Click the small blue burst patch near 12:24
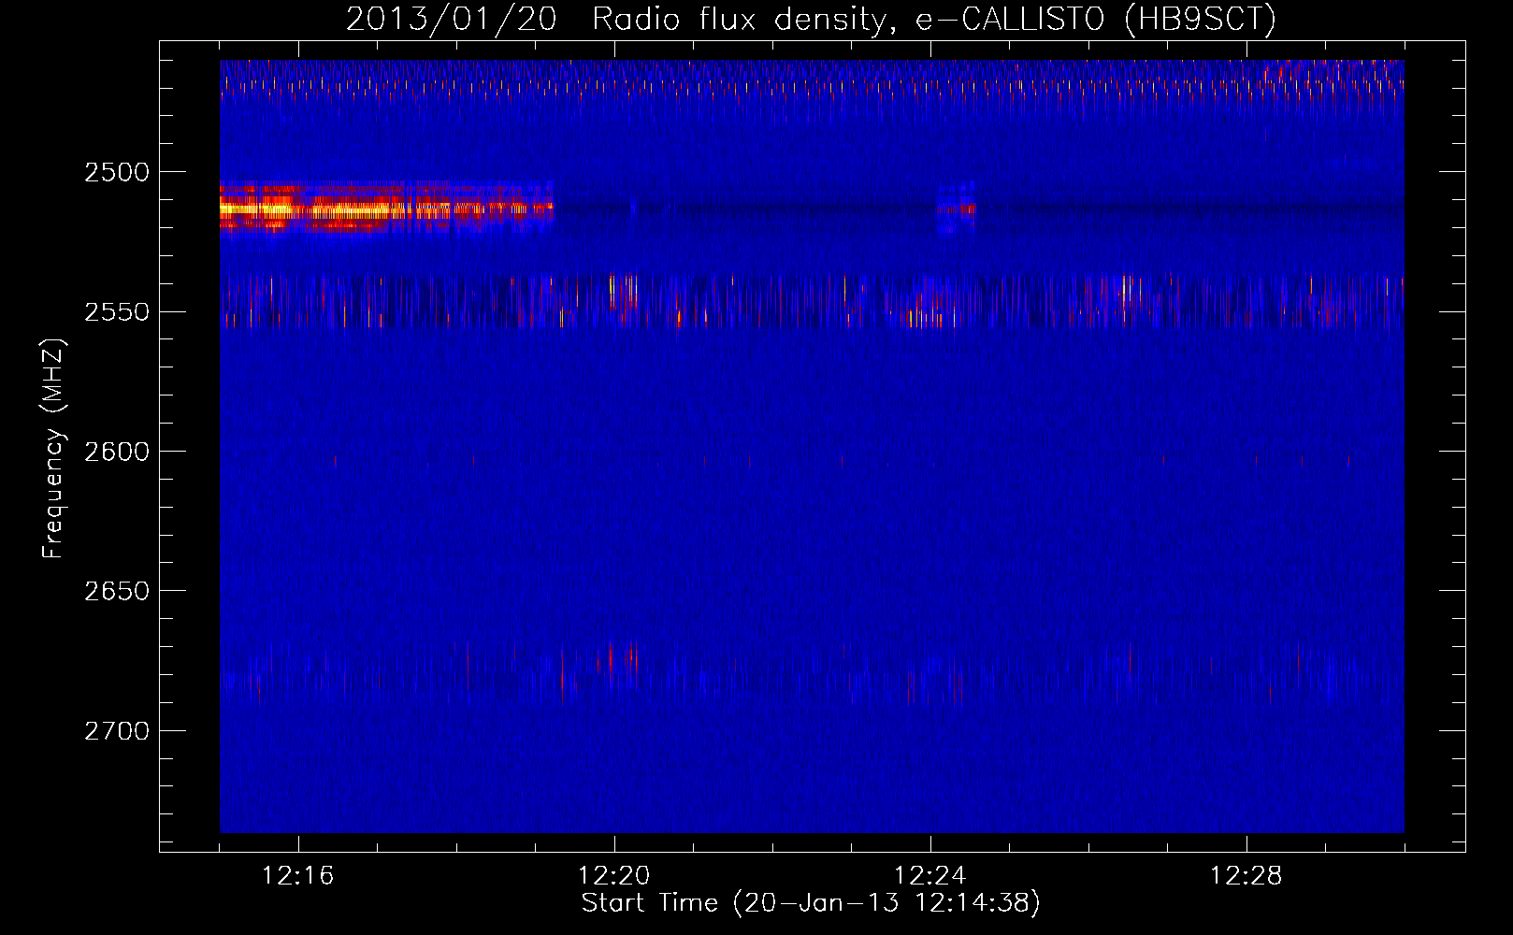This screenshot has width=1513, height=935. point(956,208)
